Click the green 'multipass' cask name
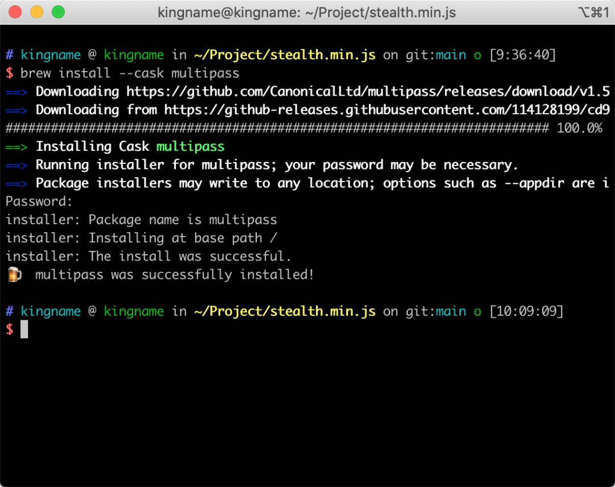Image resolution: width=615 pixels, height=487 pixels. tap(190, 147)
